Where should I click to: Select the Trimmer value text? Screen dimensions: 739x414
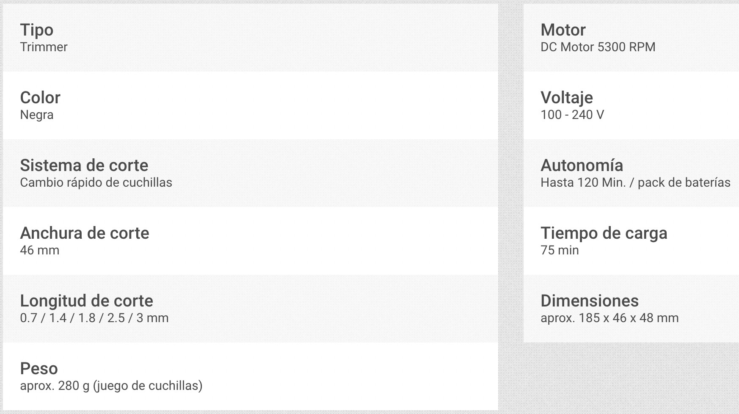(x=44, y=47)
